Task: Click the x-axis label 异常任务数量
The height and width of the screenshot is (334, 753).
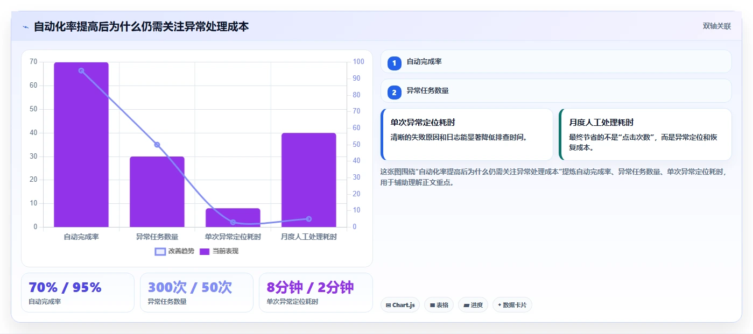Action: (157, 237)
